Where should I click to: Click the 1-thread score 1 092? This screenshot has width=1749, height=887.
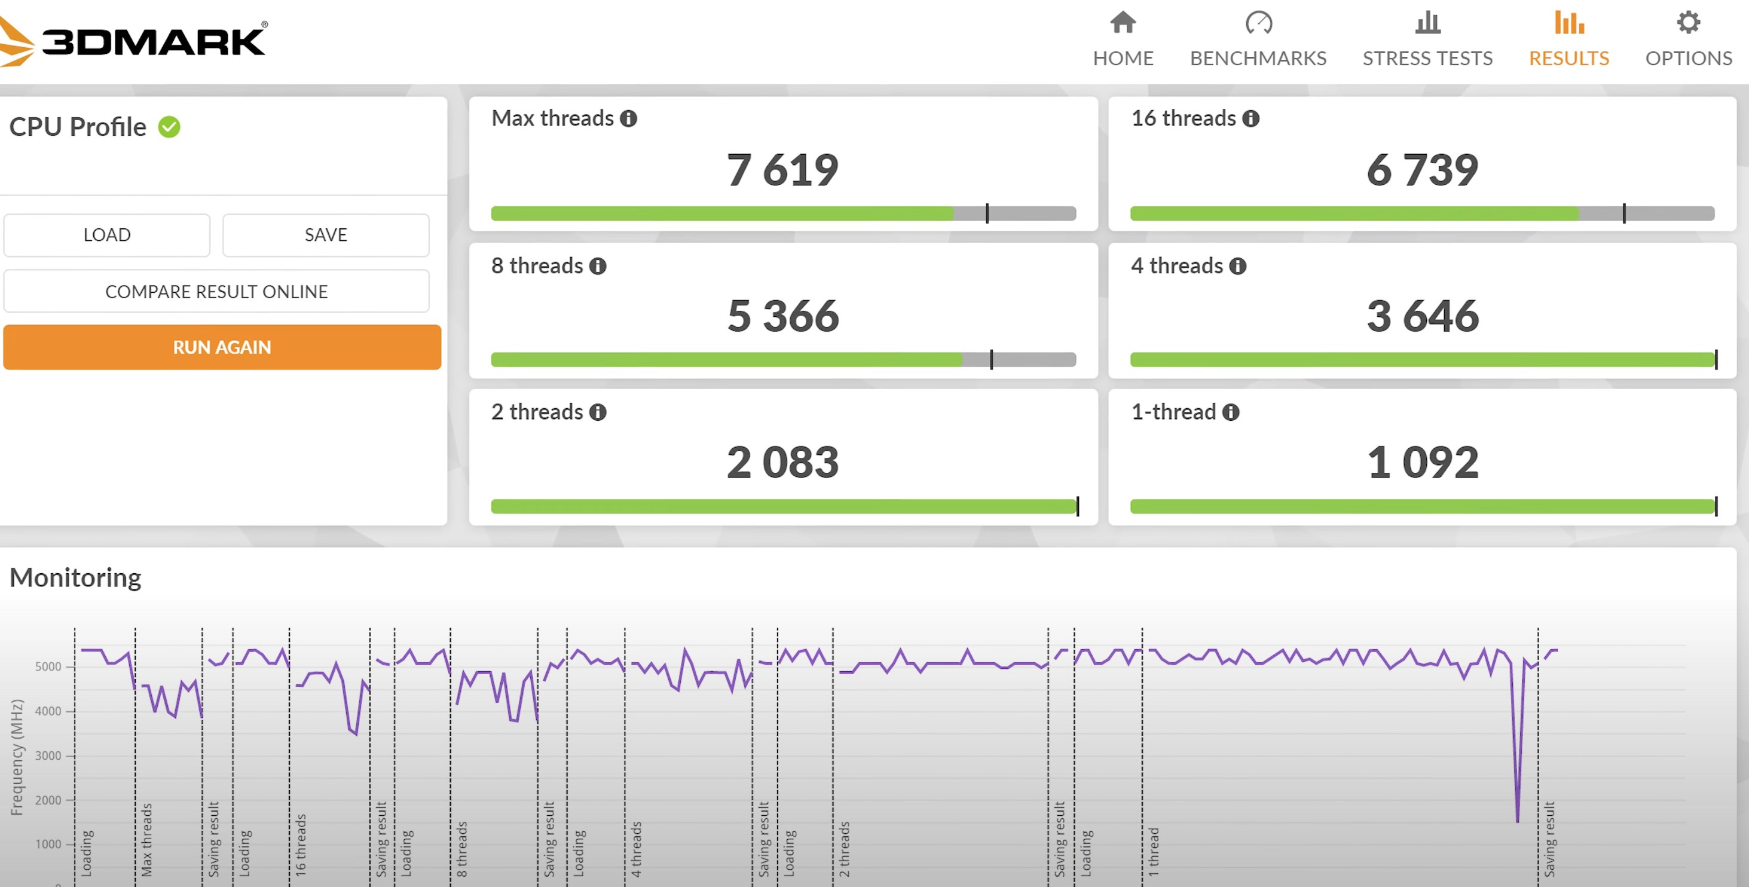[x=1423, y=463]
